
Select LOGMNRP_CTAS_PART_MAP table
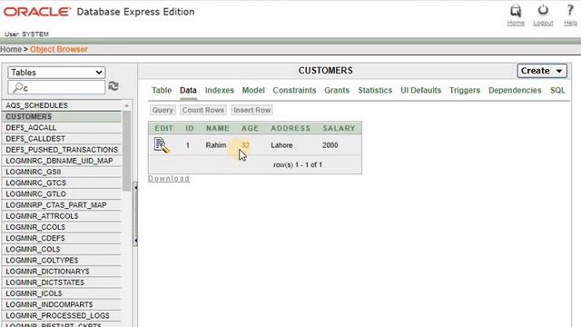click(x=62, y=205)
